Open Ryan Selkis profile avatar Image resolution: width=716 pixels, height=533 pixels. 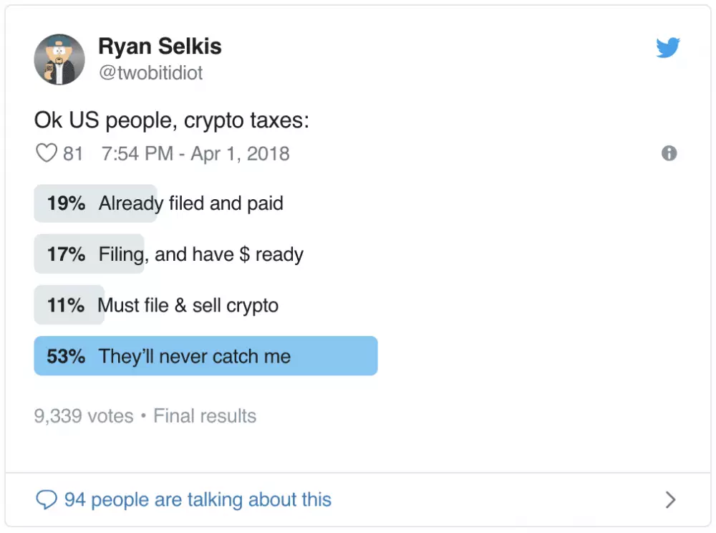click(x=60, y=58)
